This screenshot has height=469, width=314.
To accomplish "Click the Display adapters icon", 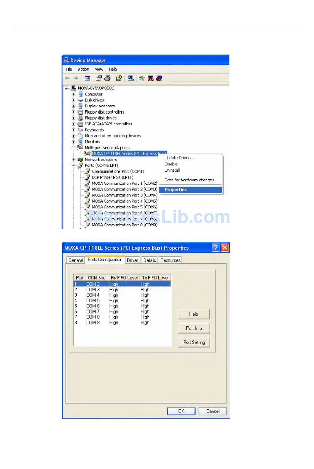I will click(80, 106).
